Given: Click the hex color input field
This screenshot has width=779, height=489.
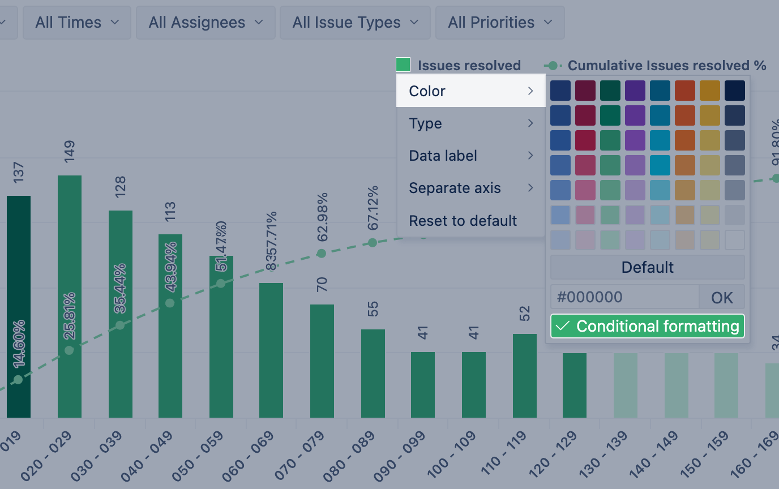Looking at the screenshot, I should coord(624,297).
